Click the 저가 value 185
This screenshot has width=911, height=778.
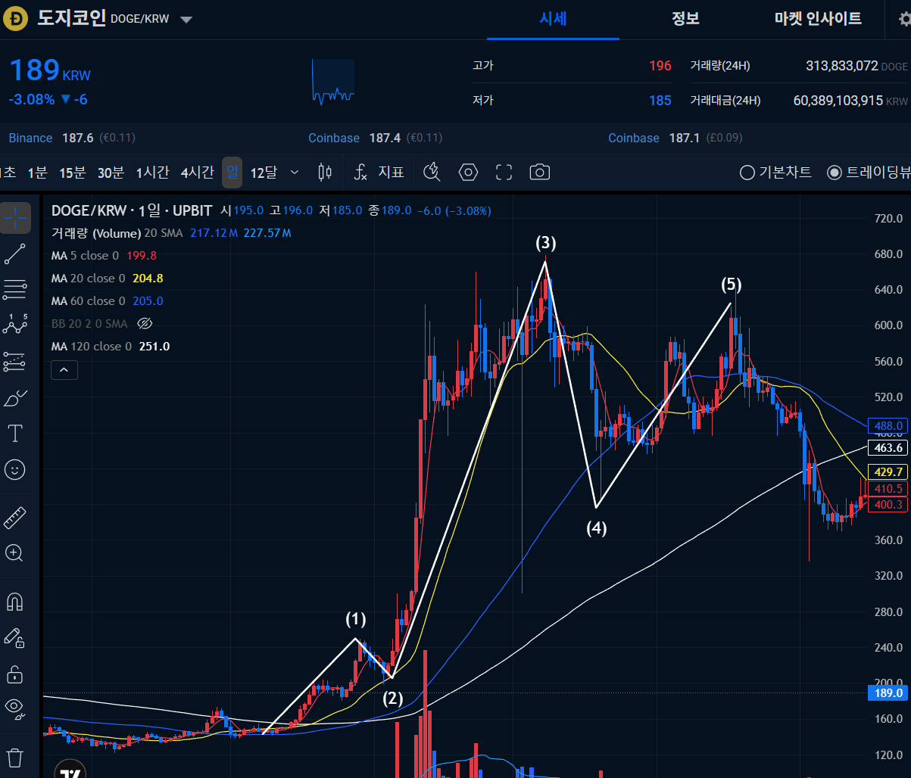[x=660, y=100]
